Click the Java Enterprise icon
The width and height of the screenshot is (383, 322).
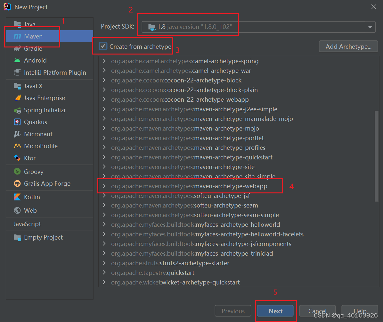18,98
